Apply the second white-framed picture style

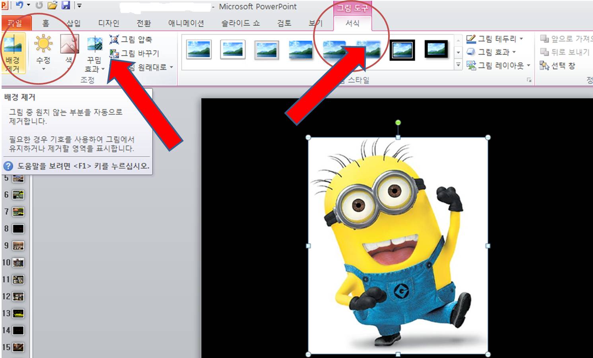pos(233,49)
